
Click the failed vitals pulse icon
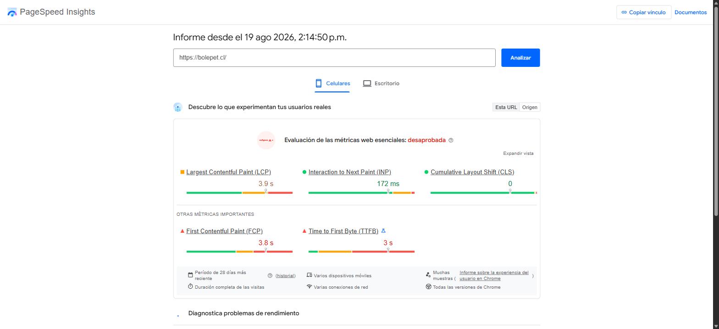pyautogui.click(x=266, y=140)
